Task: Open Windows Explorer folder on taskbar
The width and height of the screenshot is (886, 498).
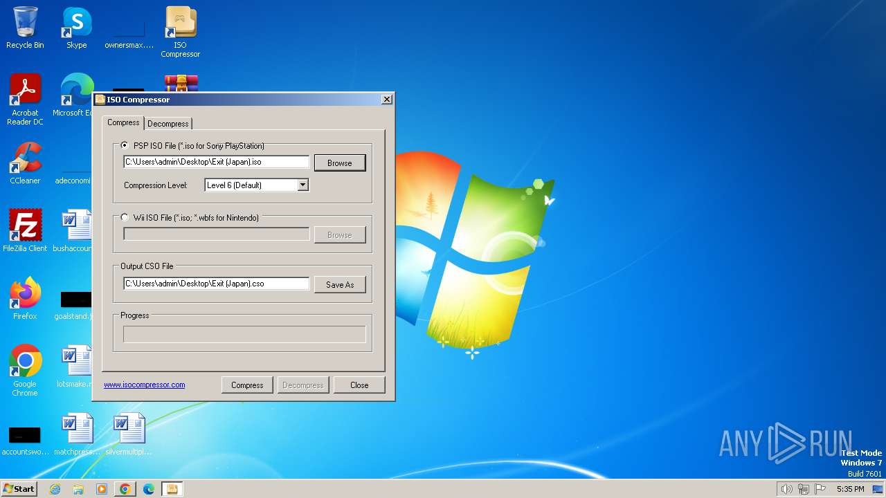Action: (x=78, y=489)
